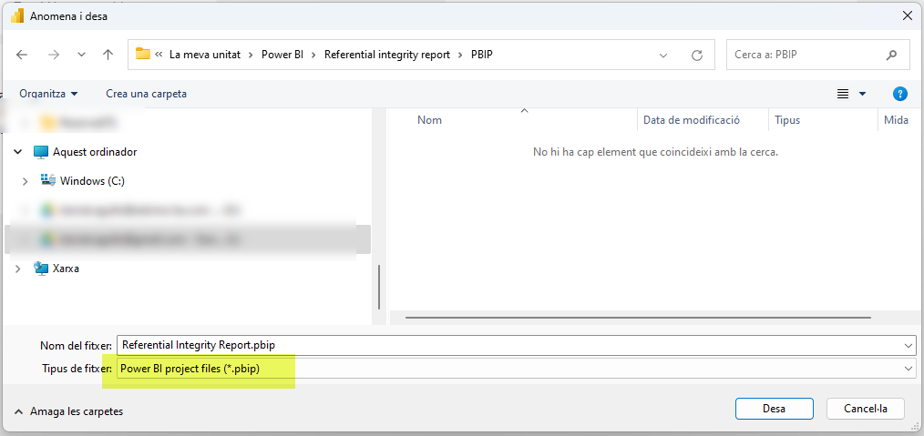Screen dimensions: 924x436
Task: Expand the address bar history dropdown
Action: [663, 55]
